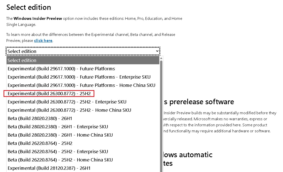Select Experimental Build 29617.1000 Future Platforms
The image size is (283, 172).
pos(83,69)
